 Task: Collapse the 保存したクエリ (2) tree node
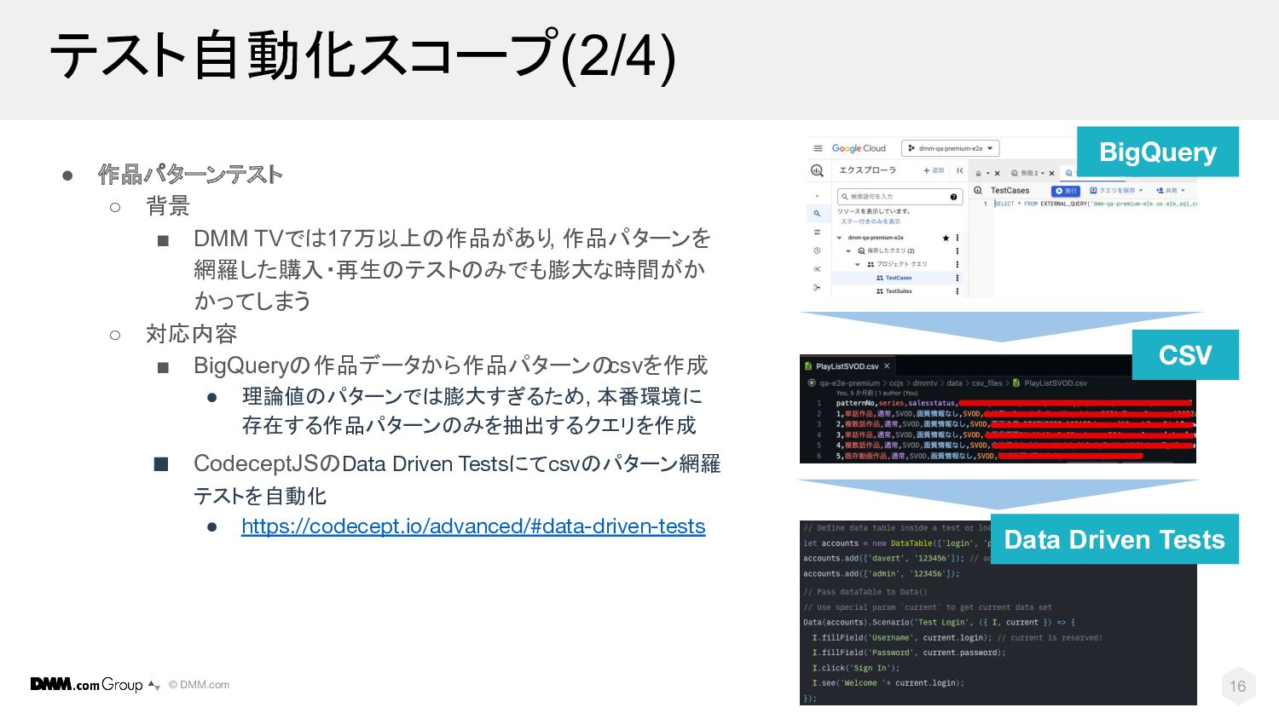[x=848, y=251]
